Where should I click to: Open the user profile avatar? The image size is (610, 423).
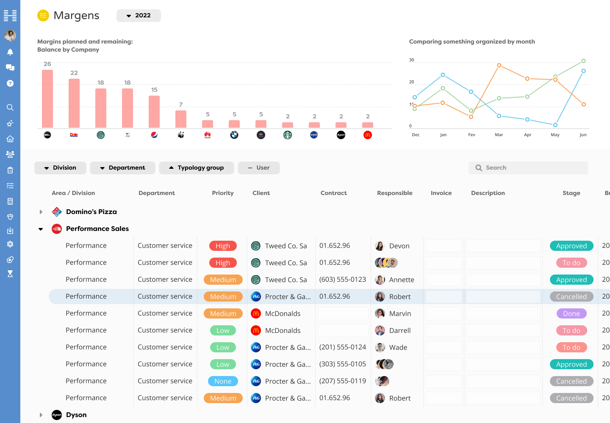(x=10, y=36)
